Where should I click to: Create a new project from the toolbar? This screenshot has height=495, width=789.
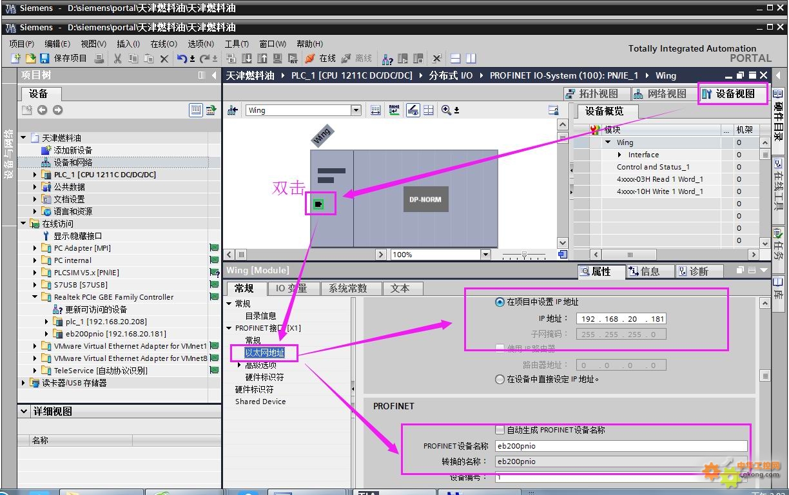[x=16, y=59]
